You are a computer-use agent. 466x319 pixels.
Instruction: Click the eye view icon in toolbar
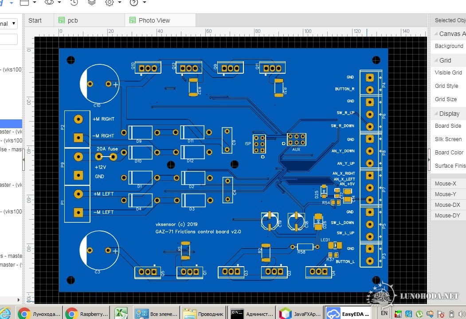(x=49, y=3)
